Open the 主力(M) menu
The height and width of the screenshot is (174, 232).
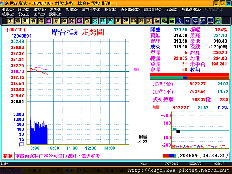39,9
